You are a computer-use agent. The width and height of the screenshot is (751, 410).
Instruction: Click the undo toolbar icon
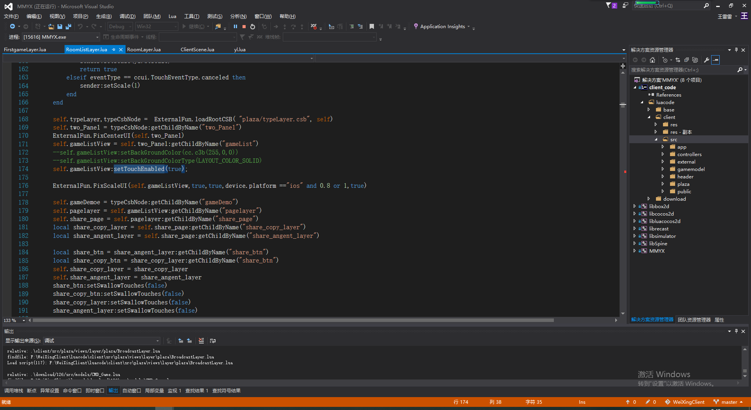80,27
